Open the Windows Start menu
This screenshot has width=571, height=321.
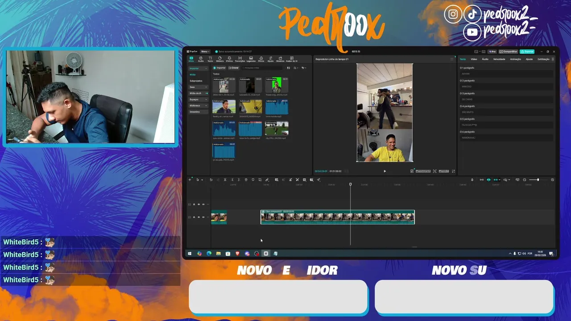(x=190, y=253)
